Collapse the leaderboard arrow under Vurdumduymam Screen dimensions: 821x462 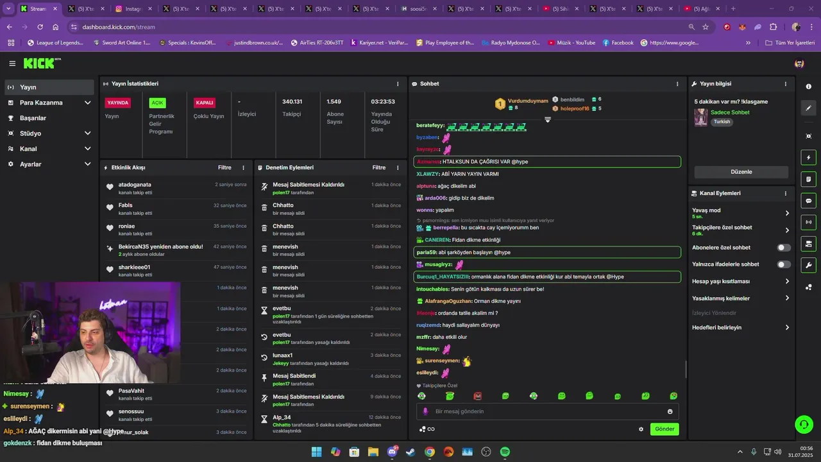(548, 120)
